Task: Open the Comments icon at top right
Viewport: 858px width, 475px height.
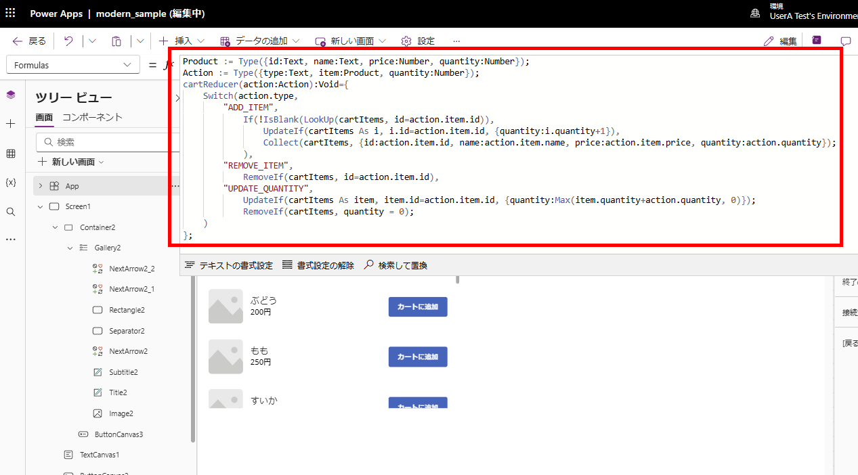Action: (845, 41)
